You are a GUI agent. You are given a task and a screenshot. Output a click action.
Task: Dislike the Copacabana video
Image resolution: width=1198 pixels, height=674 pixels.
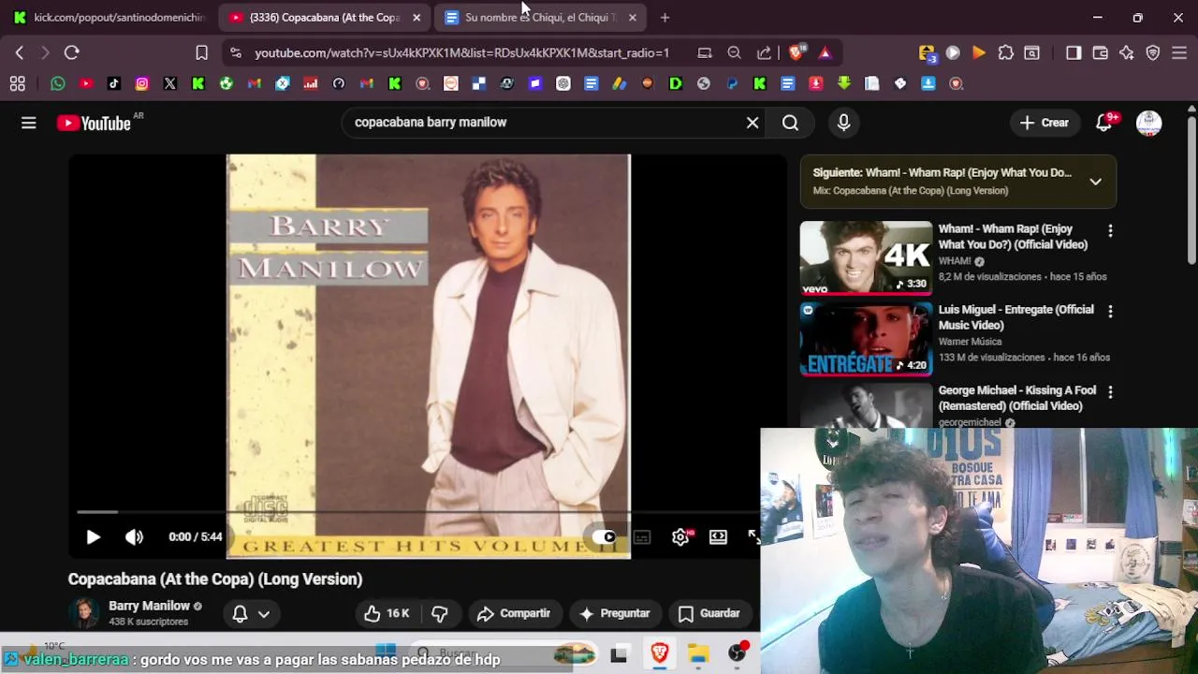[439, 613]
